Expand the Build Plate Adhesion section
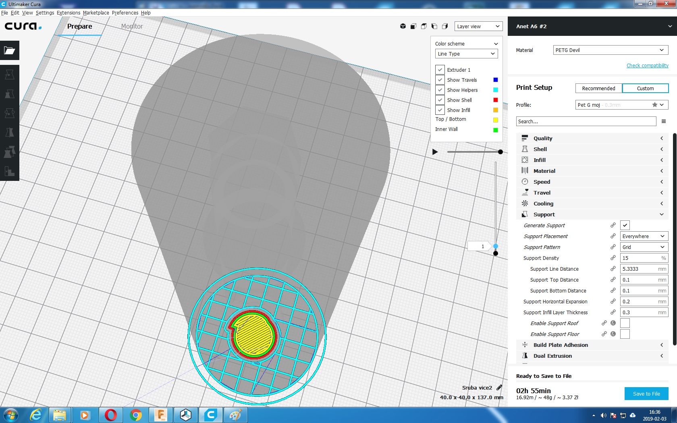Screen dimensions: 677x423 click(x=592, y=345)
